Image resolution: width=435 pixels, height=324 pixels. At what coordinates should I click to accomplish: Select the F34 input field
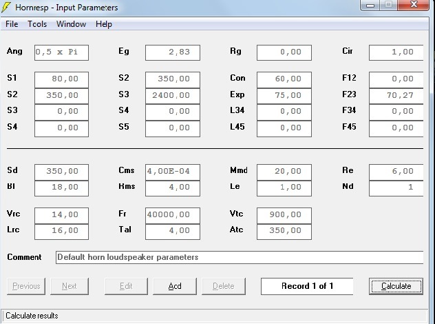click(x=396, y=112)
